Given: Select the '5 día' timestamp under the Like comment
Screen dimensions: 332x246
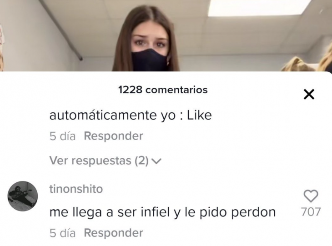Looking at the screenshot, I should coord(62,136).
